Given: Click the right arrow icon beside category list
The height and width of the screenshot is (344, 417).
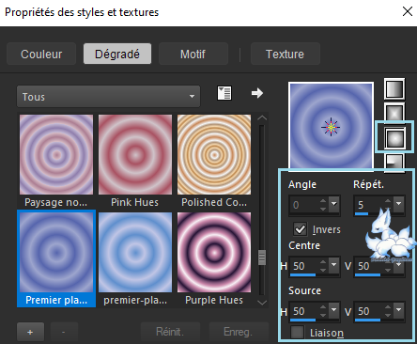Looking at the screenshot, I should tap(257, 93).
